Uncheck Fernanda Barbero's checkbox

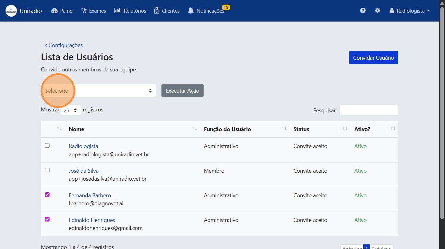point(47,195)
